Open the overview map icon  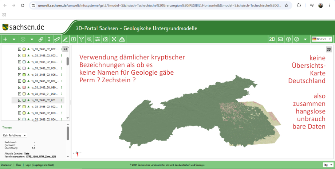329,50
